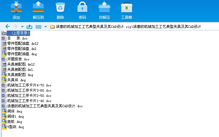Click the forward navigation arrow

[15, 26]
